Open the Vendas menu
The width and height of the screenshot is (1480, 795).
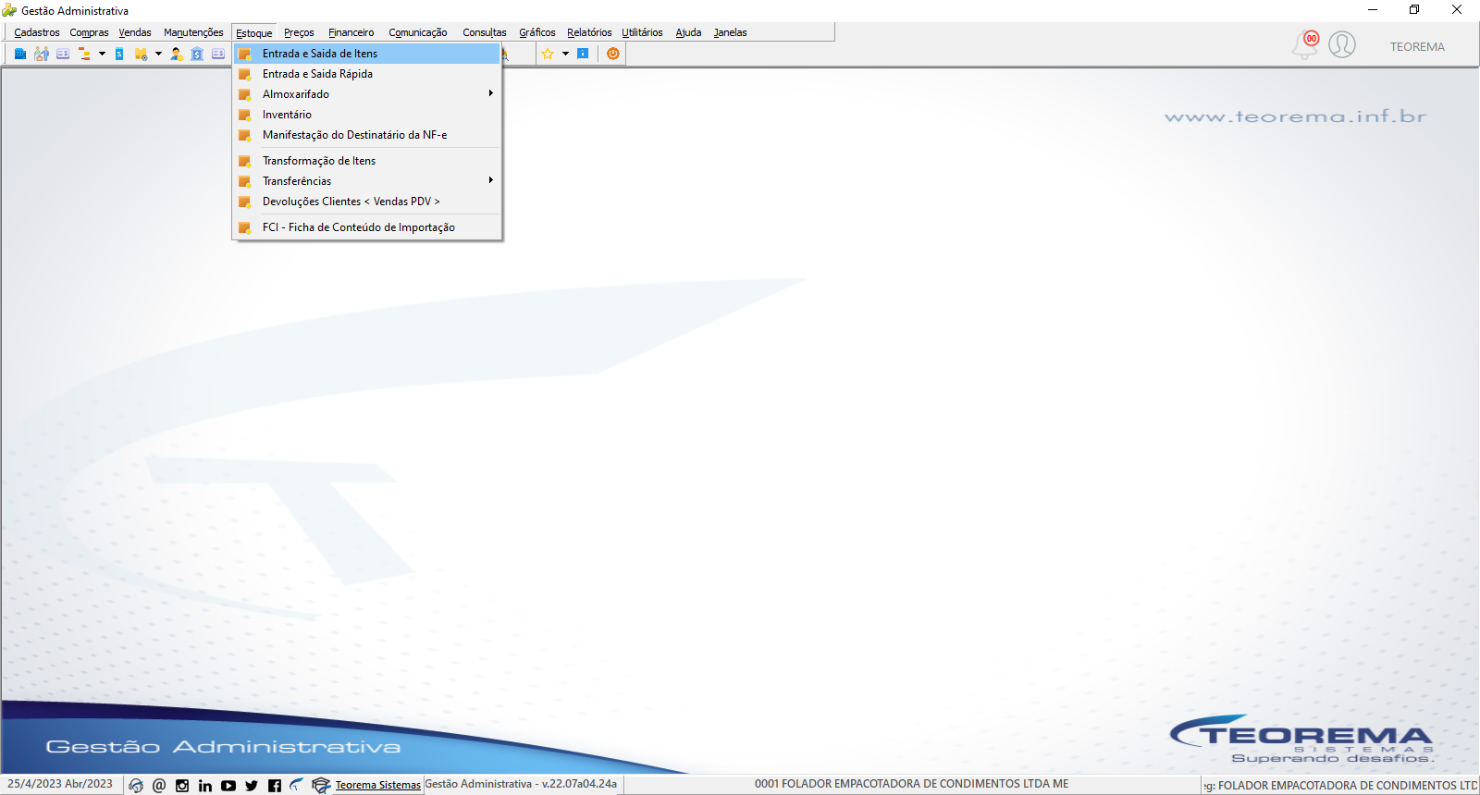[135, 32]
